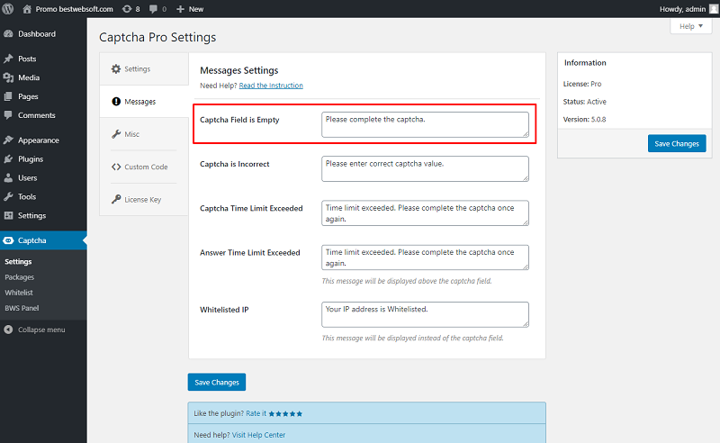Open Whitelist submenu item
Screen dimensions: 720x443
(19, 293)
